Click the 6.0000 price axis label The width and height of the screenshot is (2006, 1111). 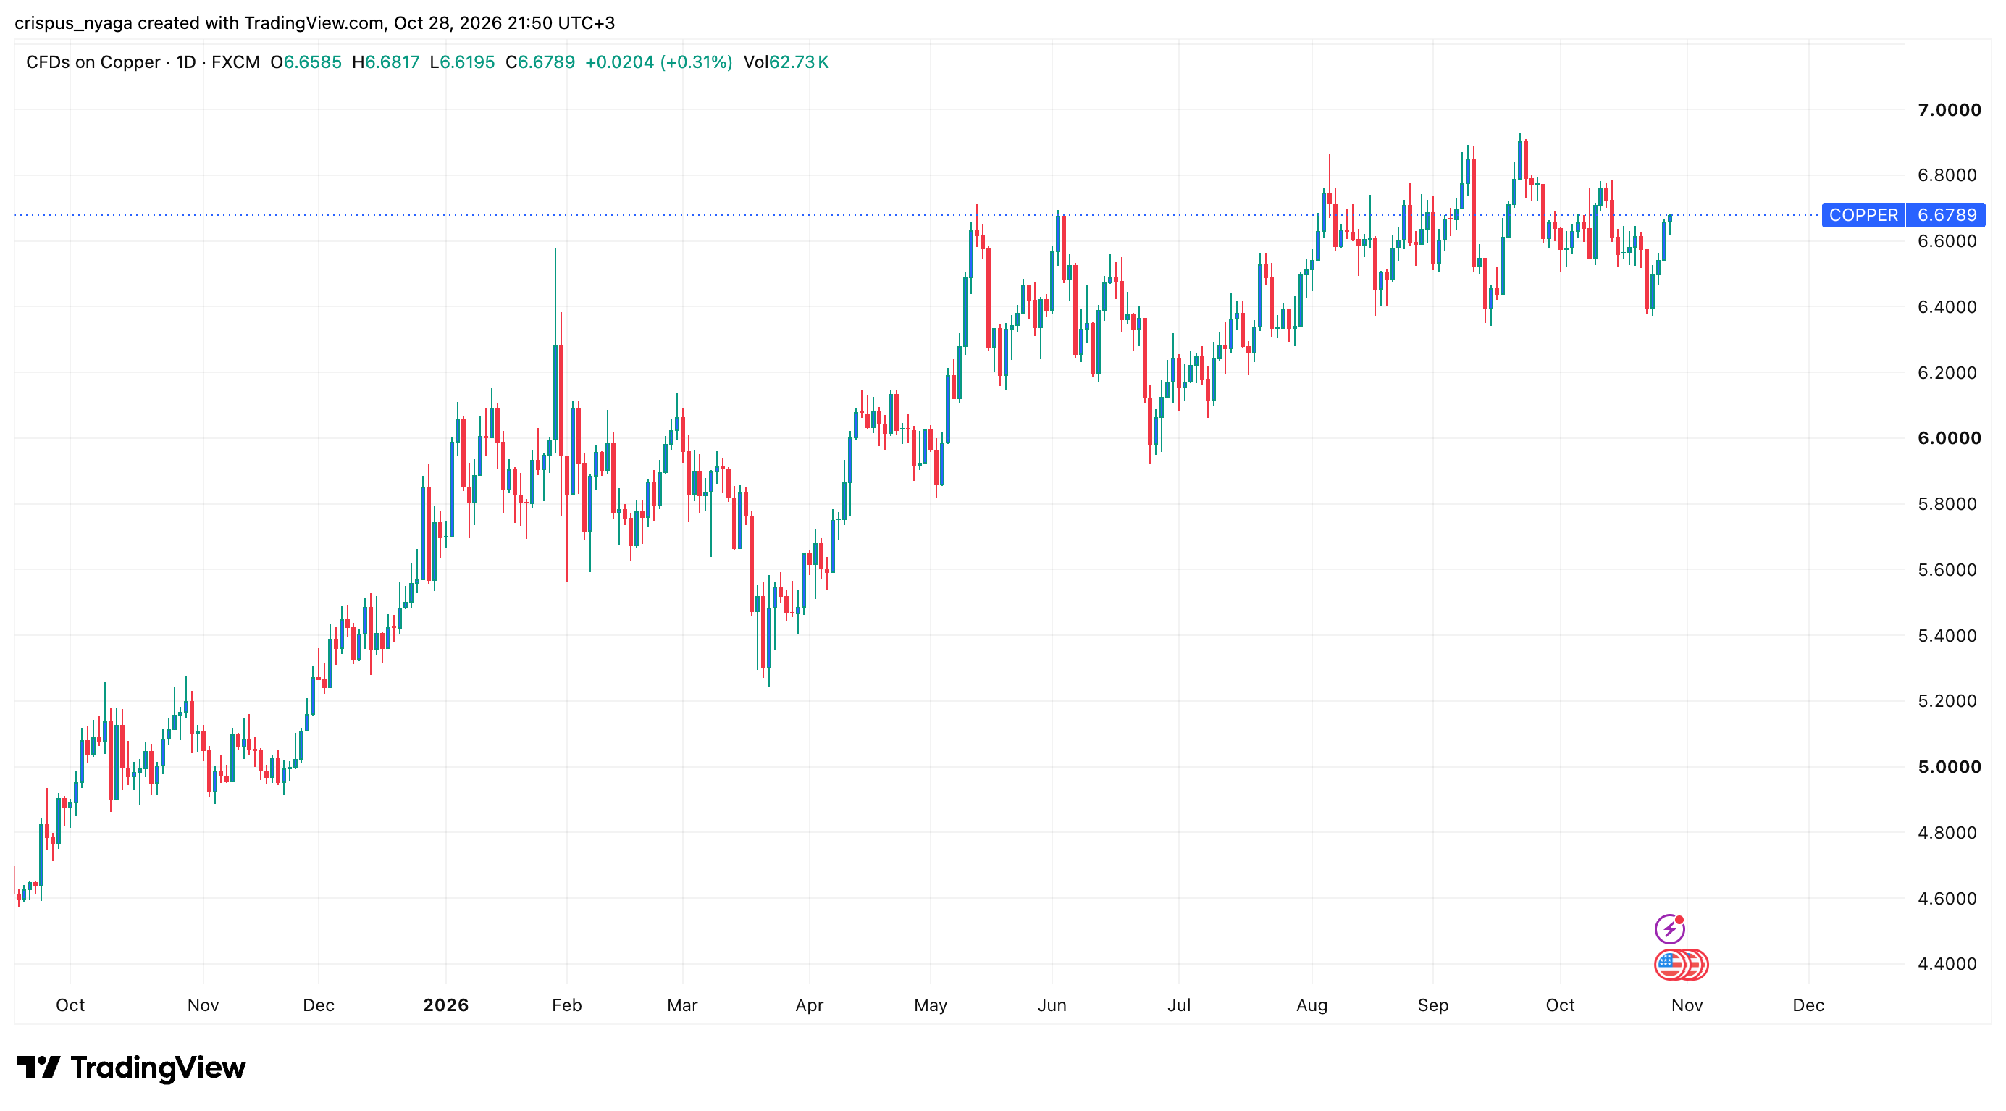tap(1948, 438)
